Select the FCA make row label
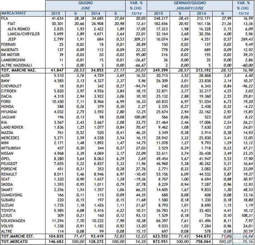This screenshot has height=245, width=255. coord(4,18)
